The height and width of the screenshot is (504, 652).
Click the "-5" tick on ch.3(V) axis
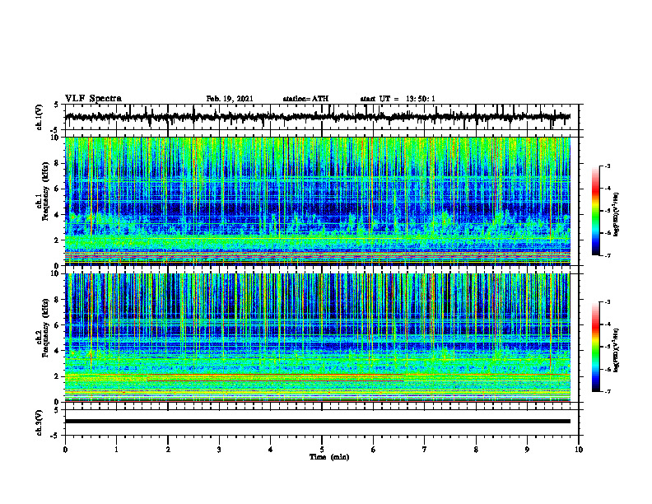pos(54,436)
